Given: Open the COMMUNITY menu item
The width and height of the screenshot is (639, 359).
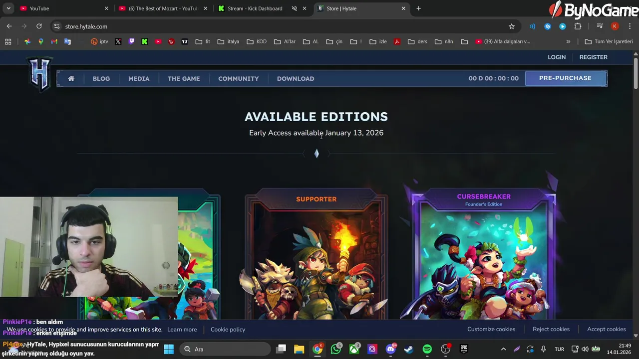Looking at the screenshot, I should pyautogui.click(x=239, y=78).
